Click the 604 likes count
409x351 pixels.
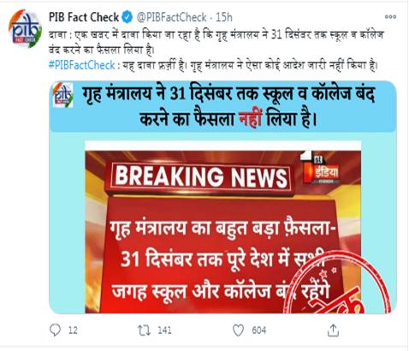pos(259,330)
